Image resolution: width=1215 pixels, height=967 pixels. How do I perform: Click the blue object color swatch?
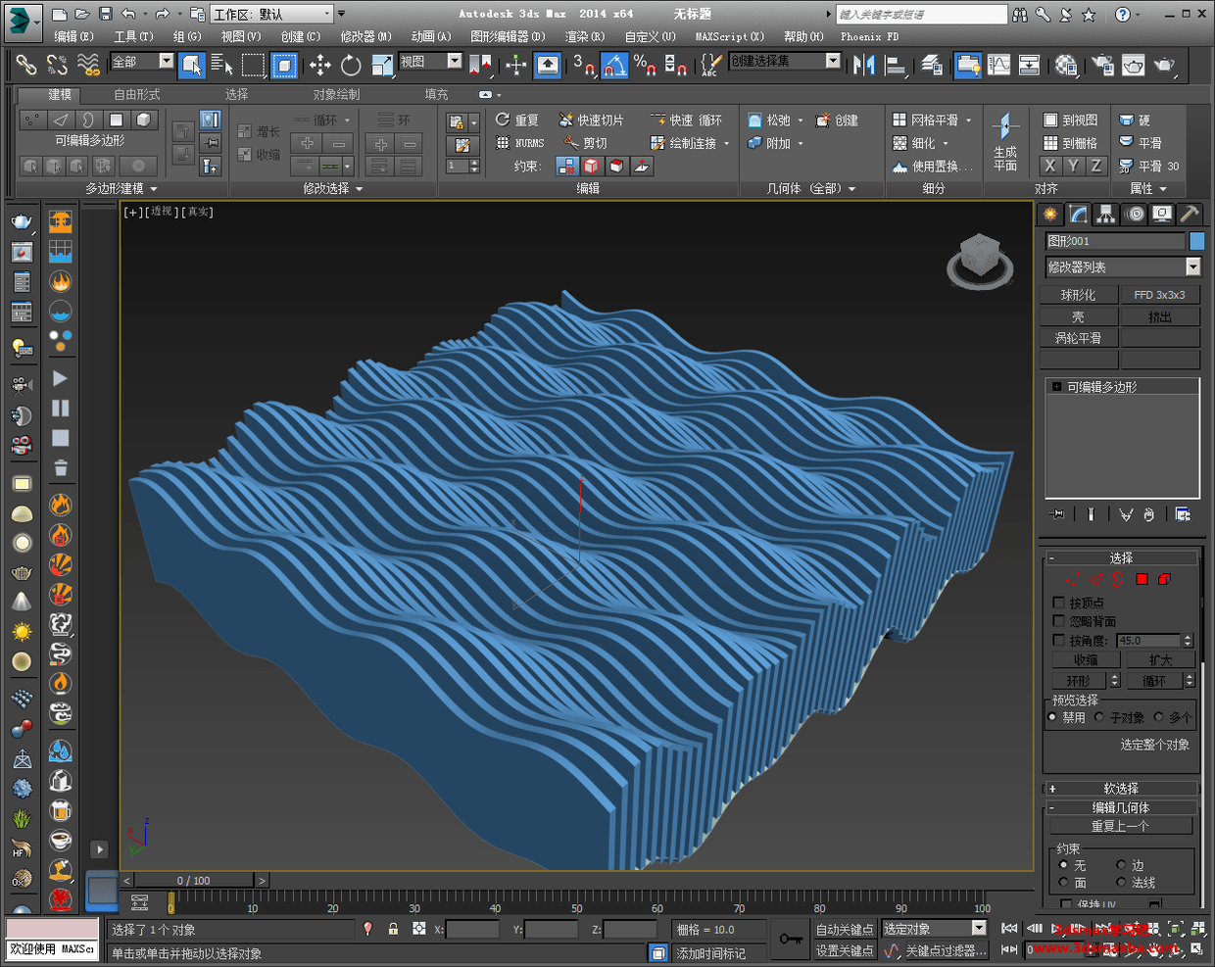[1196, 241]
